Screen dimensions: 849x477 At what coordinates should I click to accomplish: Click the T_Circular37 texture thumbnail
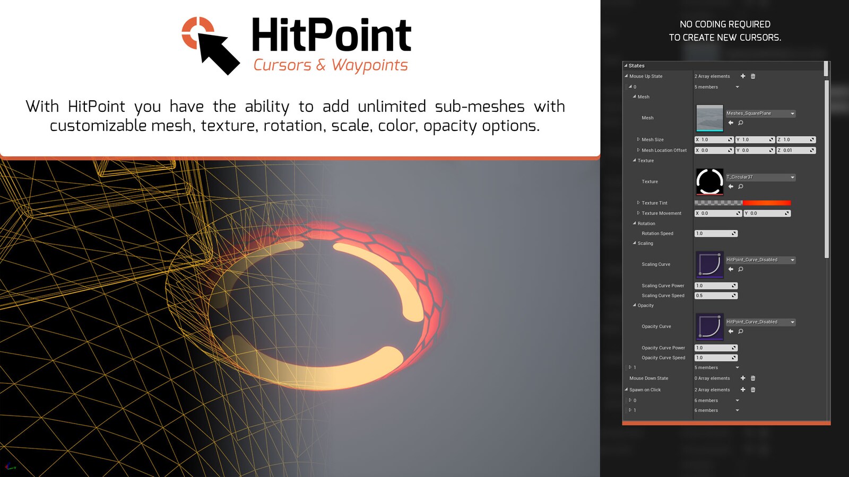(x=710, y=181)
